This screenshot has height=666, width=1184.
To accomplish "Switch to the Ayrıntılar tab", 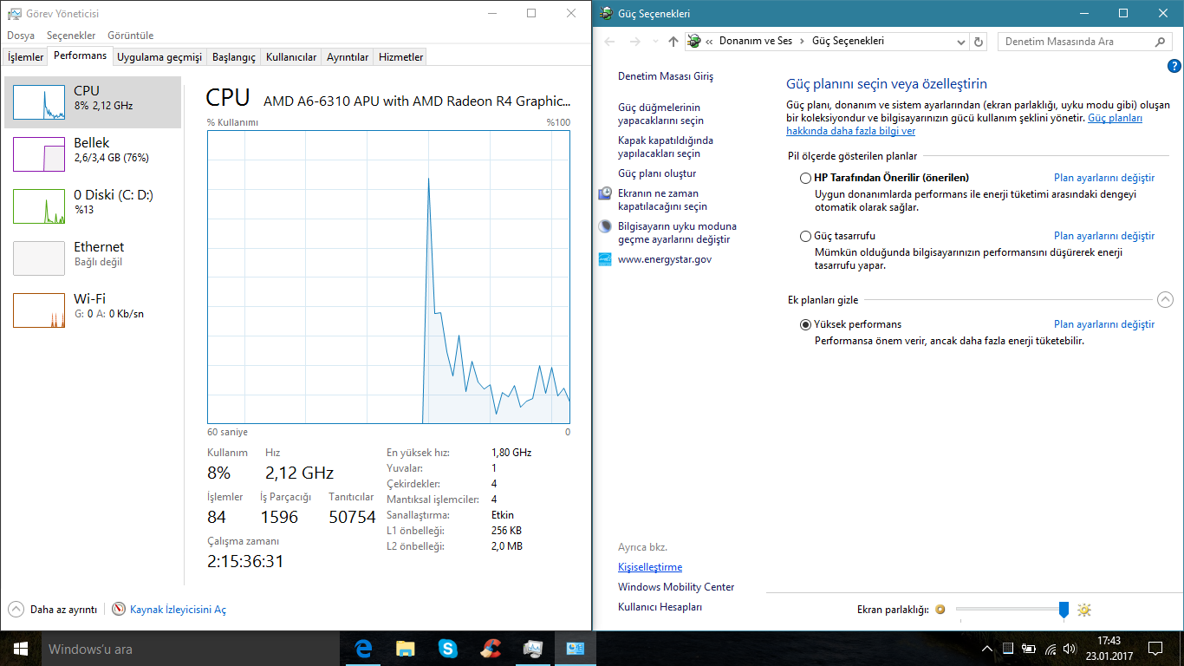I will (348, 57).
